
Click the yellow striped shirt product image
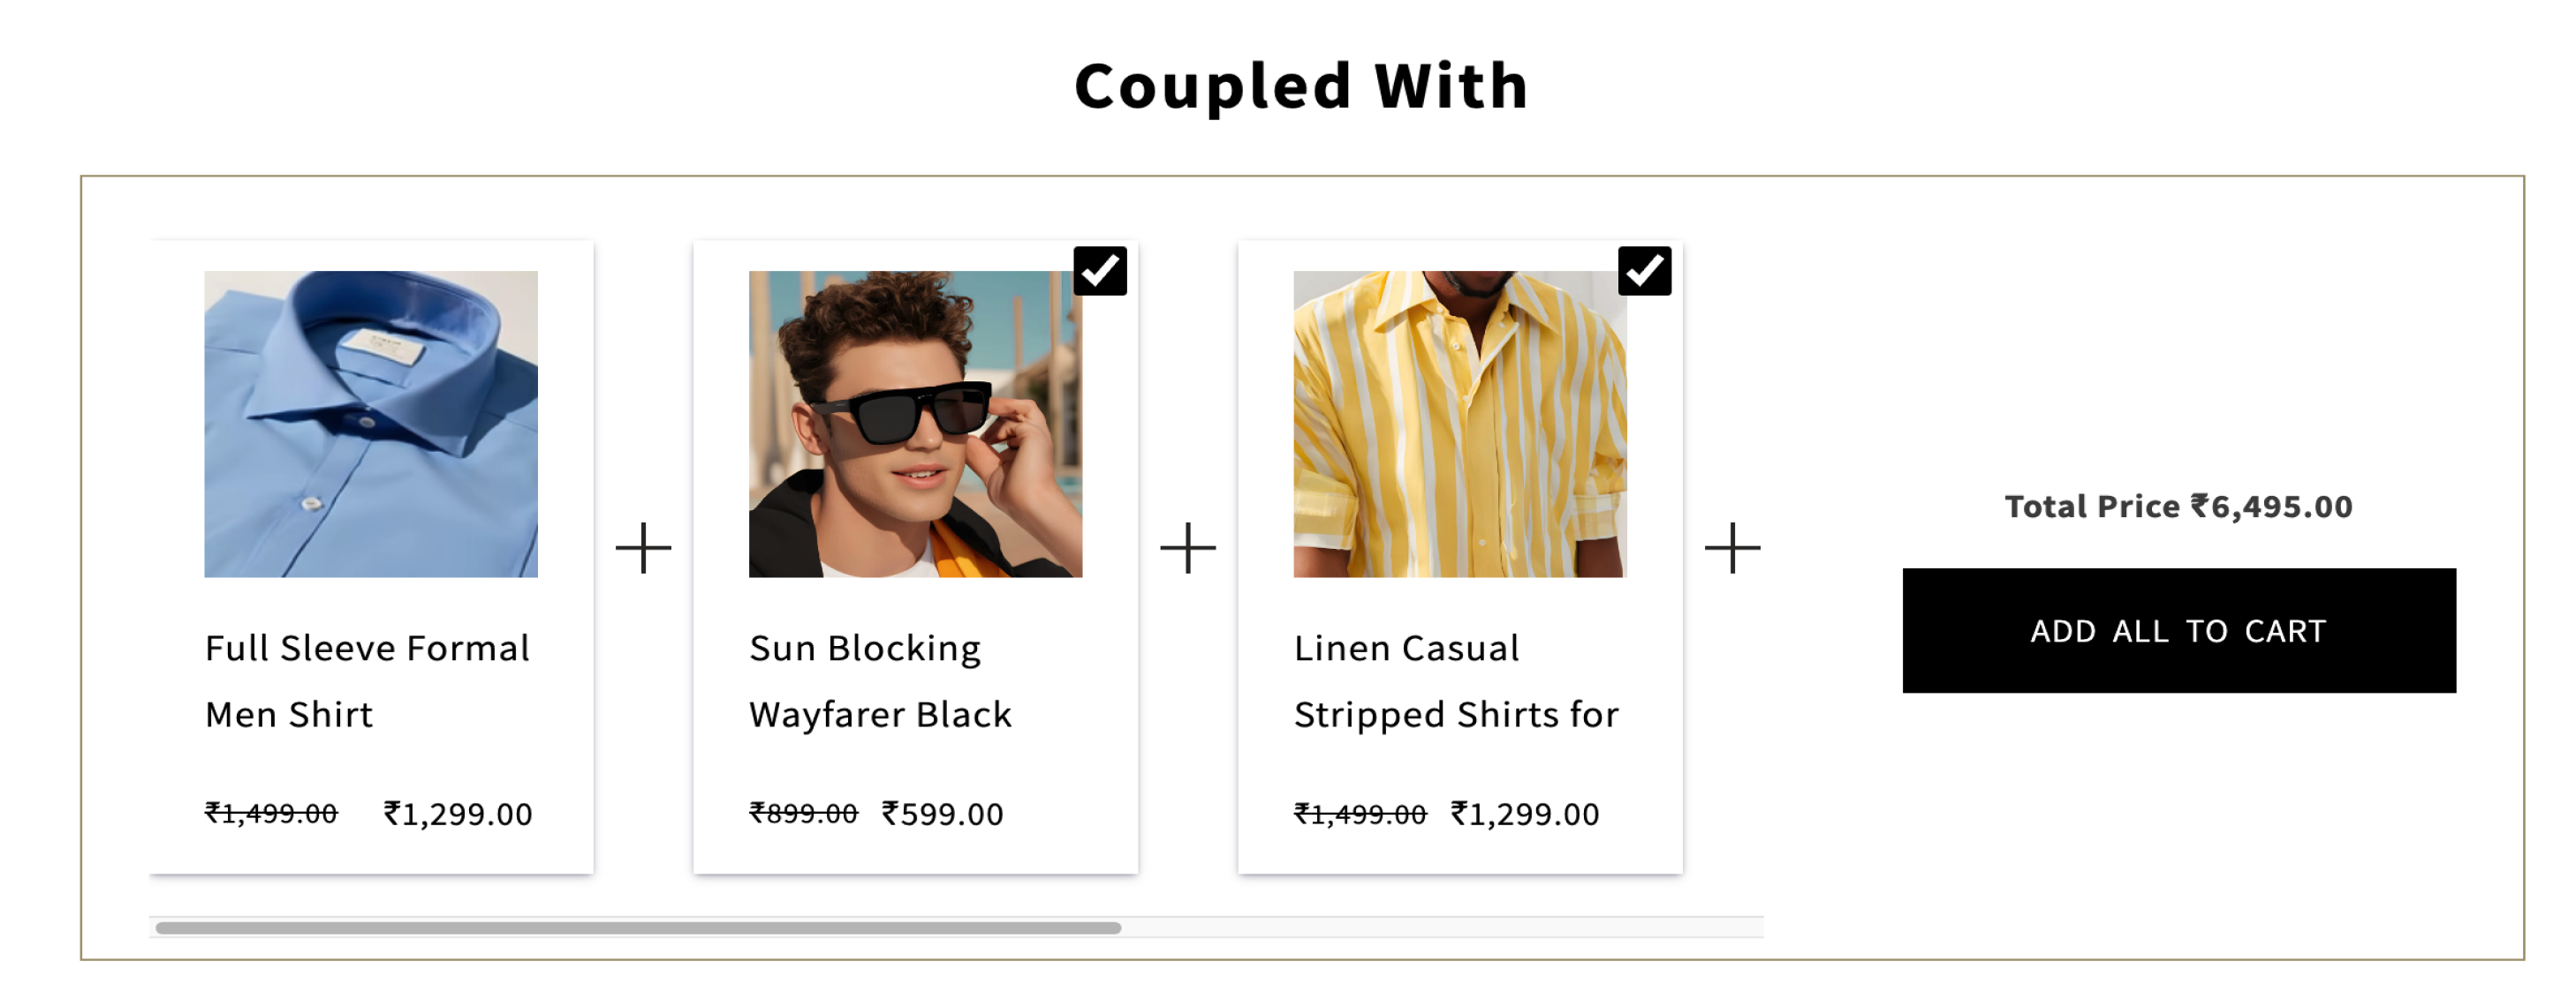pyautogui.click(x=1459, y=424)
